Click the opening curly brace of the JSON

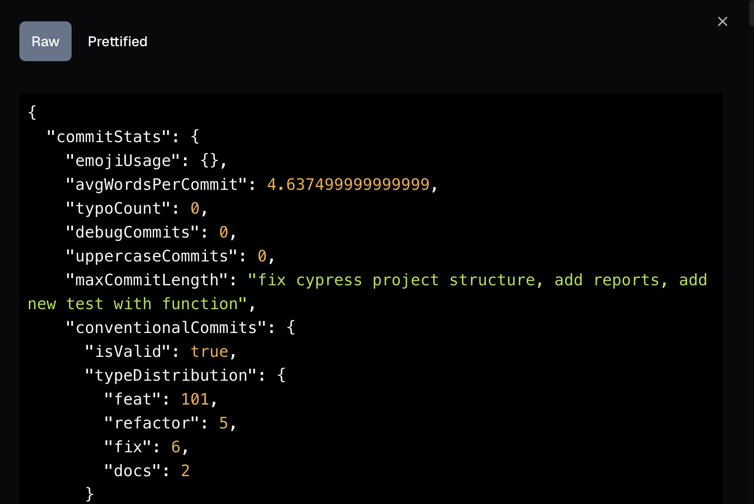(x=31, y=112)
